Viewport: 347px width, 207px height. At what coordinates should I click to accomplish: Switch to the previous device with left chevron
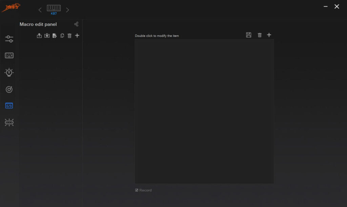[x=40, y=10]
